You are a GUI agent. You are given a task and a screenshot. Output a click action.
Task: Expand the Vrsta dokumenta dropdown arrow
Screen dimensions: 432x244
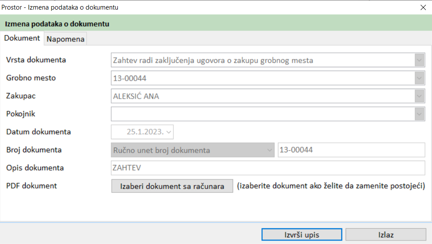(419, 60)
